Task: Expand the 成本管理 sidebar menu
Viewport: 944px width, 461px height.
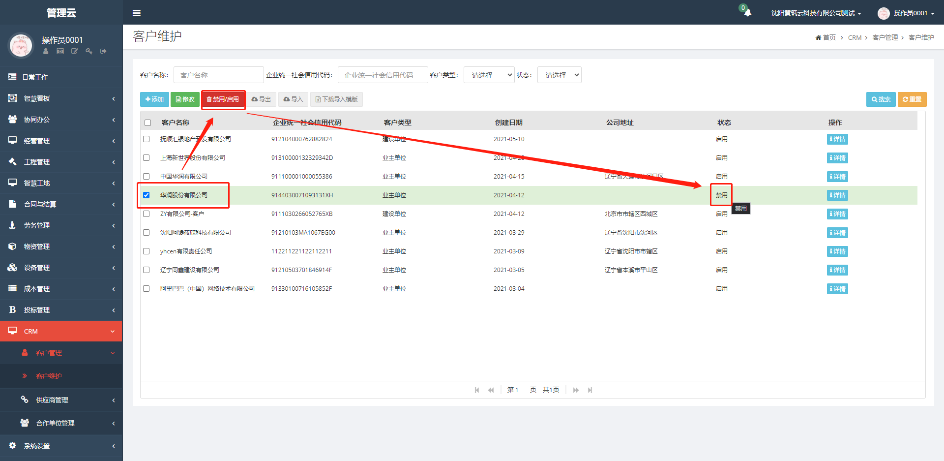Action: click(x=61, y=289)
